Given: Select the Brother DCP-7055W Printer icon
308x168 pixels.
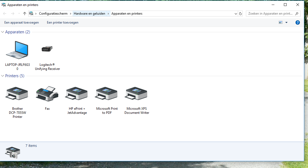Looking at the screenshot, I should pyautogui.click(x=17, y=93).
